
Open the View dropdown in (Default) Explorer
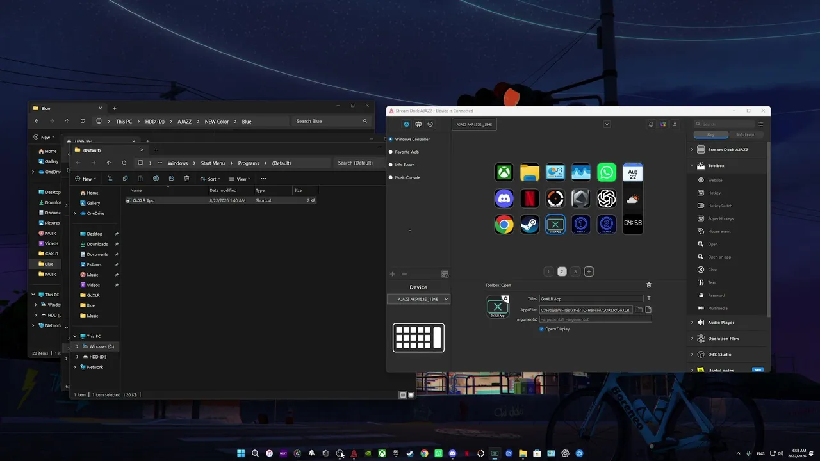coord(239,179)
